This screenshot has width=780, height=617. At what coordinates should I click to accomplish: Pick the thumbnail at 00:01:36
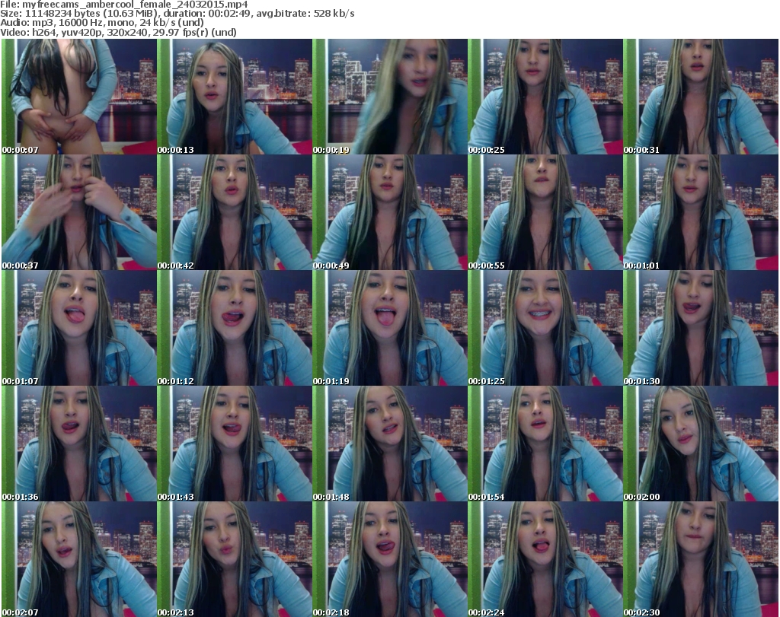(x=79, y=444)
